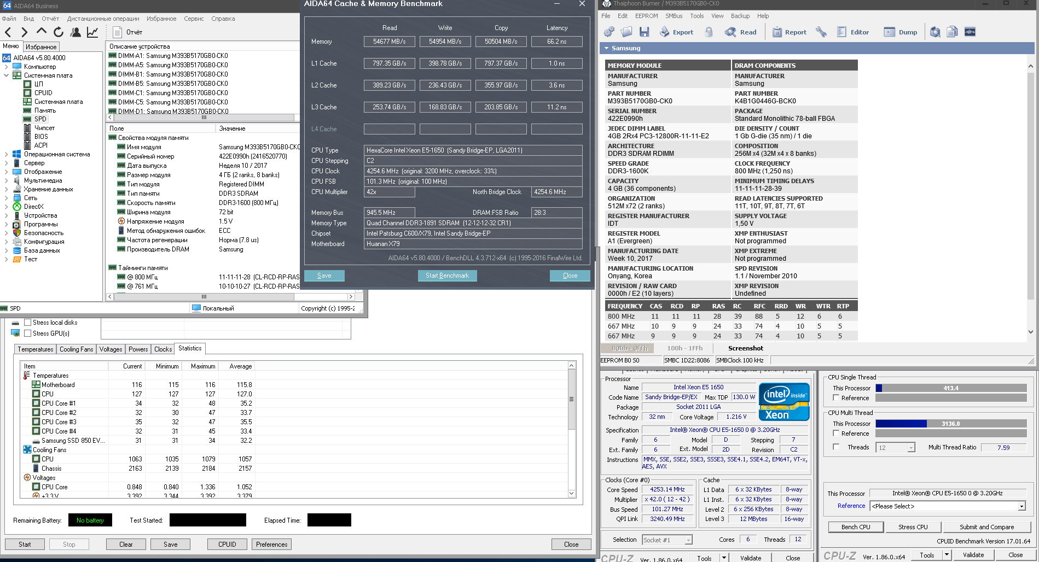Screen dimensions: 1039x562
Task: Click the AIDA64 up-level arrow icon
Action: click(x=42, y=32)
